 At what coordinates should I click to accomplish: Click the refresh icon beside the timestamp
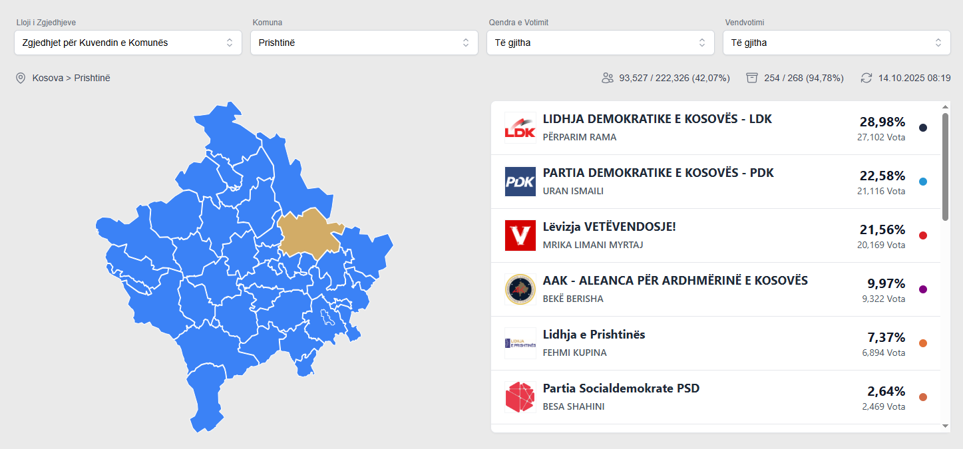pyautogui.click(x=866, y=78)
